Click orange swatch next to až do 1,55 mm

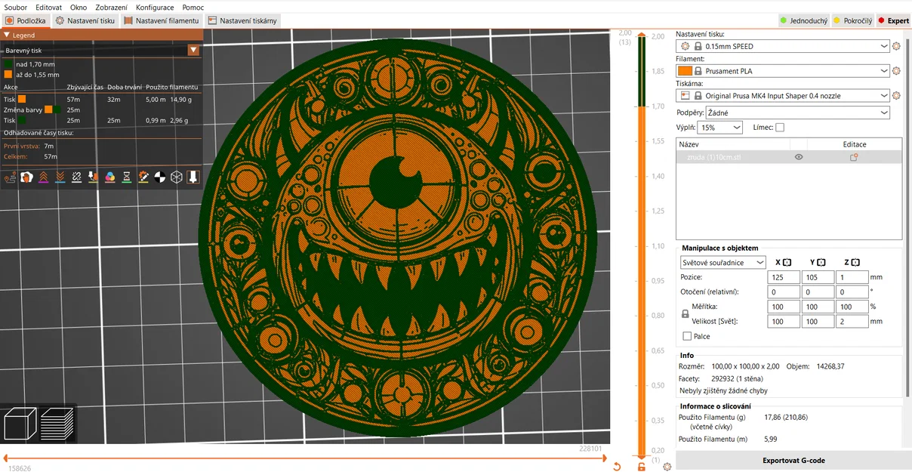click(x=8, y=75)
